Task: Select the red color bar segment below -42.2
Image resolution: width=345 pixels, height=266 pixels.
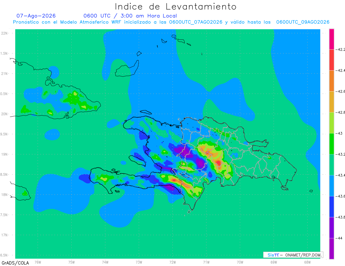Action: coord(331,60)
